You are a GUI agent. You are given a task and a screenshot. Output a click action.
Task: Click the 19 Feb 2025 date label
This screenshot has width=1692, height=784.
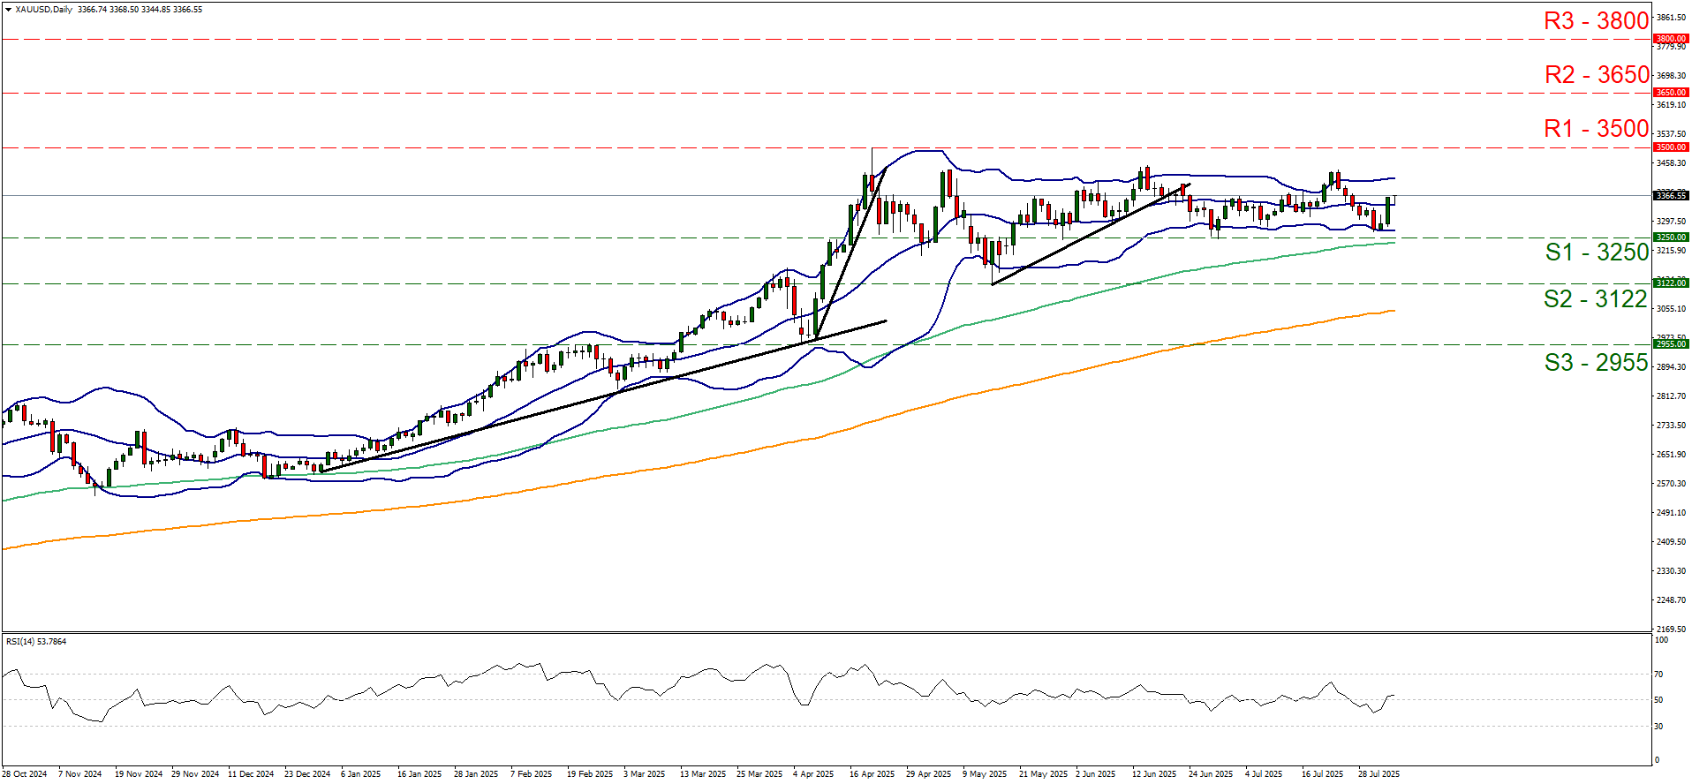coord(590,774)
